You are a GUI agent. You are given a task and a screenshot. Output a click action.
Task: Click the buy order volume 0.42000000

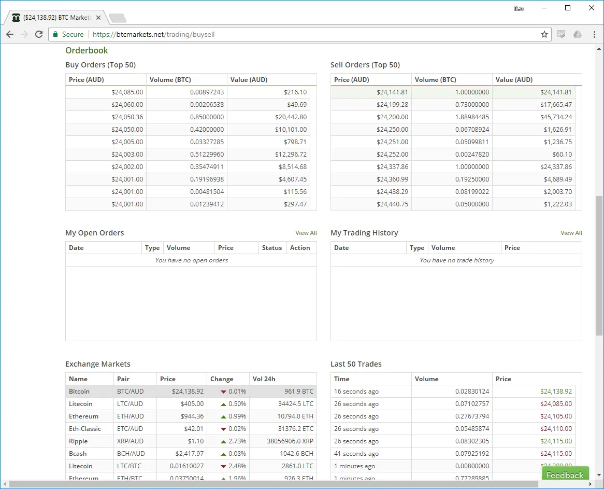207,130
